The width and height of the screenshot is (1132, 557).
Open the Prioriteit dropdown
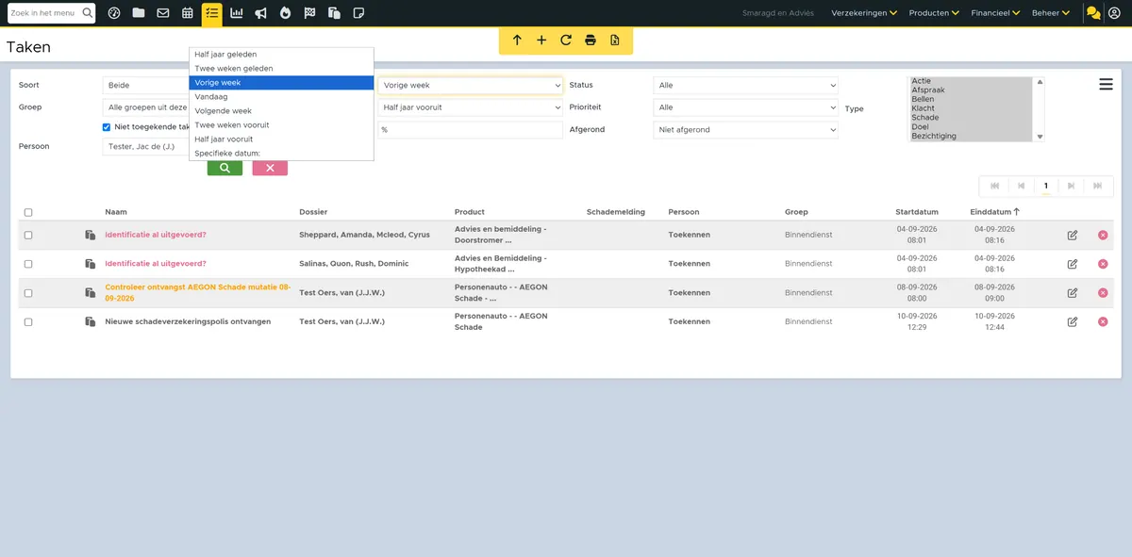[x=745, y=107]
